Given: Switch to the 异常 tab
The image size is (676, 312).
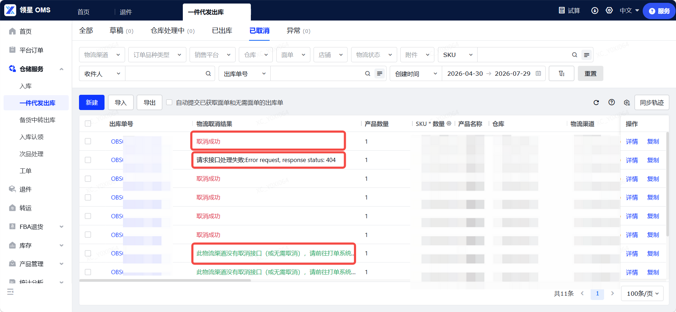Looking at the screenshot, I should [x=298, y=31].
